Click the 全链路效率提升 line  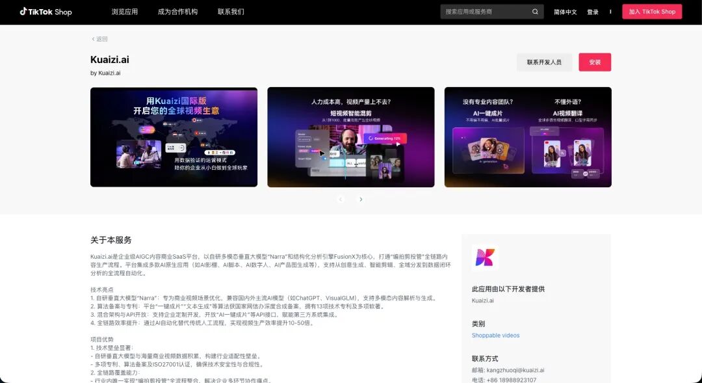pos(202,323)
